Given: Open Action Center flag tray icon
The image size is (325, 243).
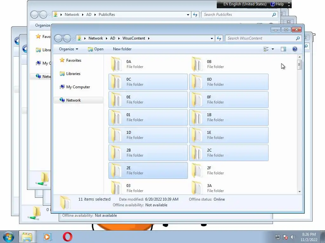Looking at the screenshot, I should coord(285,237).
